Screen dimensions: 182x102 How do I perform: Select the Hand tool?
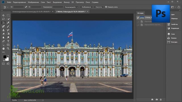coord(3,48)
